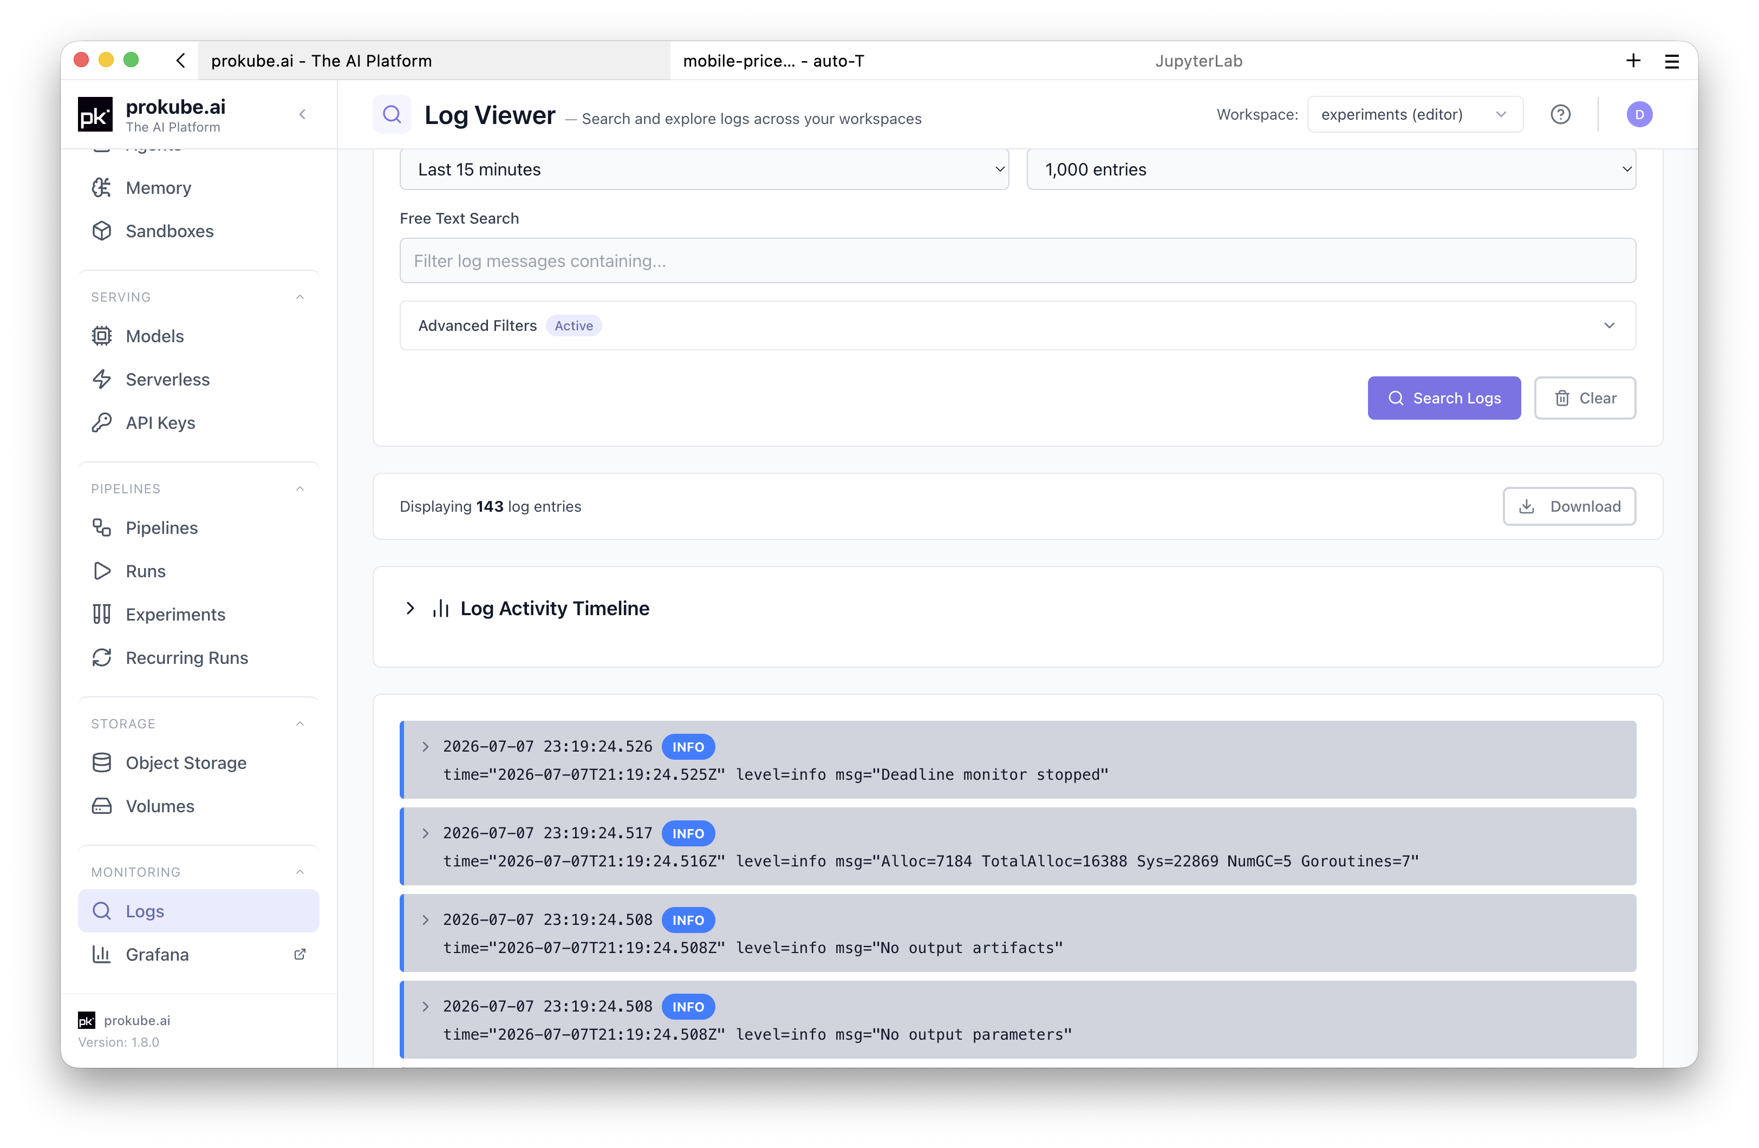Open the Serverless section
Viewport: 1759px width, 1148px height.
[198, 379]
